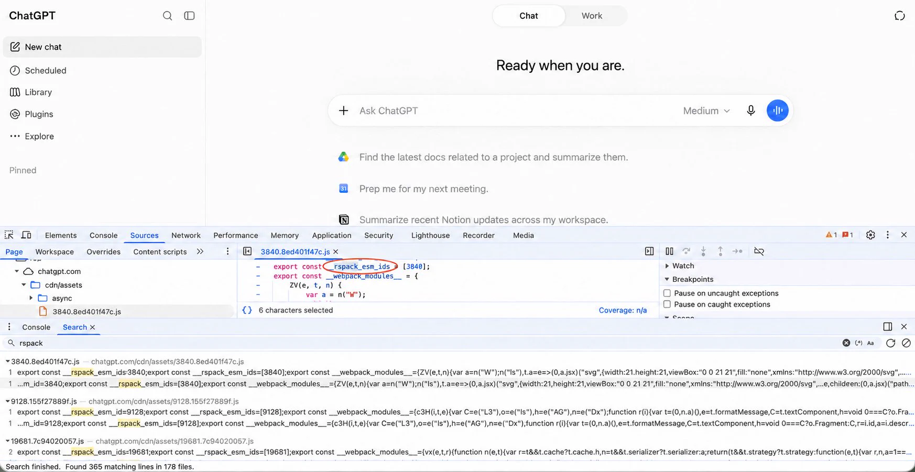Clear the rspack search input text
915x472 pixels.
pos(846,343)
